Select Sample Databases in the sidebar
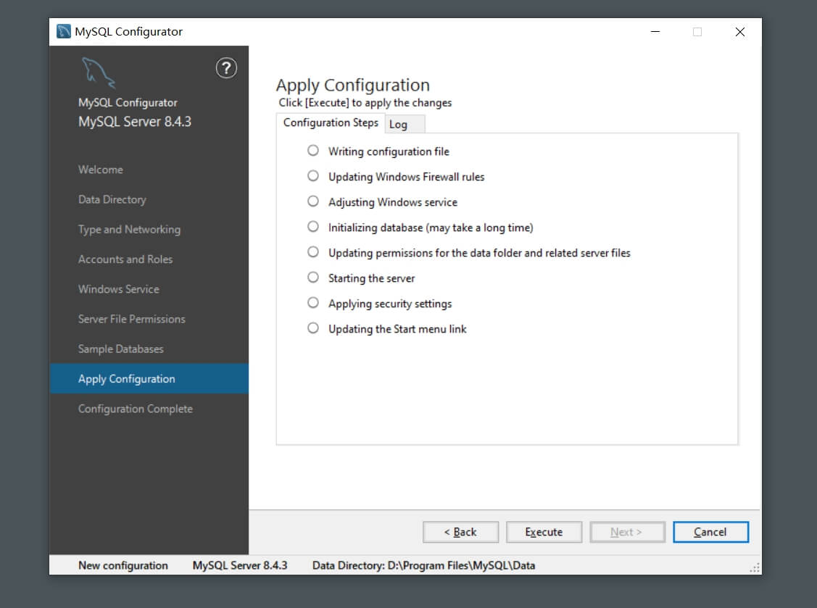 121,349
